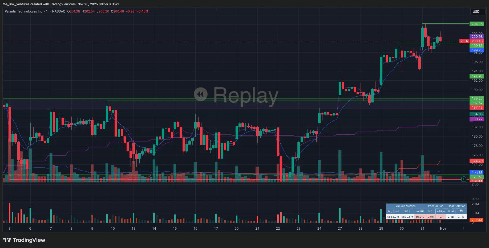Screen dimensions: 489x248
Task: Click the 0.1% float rotation cell
Action: 461,217
